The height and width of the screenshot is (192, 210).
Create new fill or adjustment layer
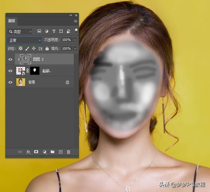coord(44,152)
